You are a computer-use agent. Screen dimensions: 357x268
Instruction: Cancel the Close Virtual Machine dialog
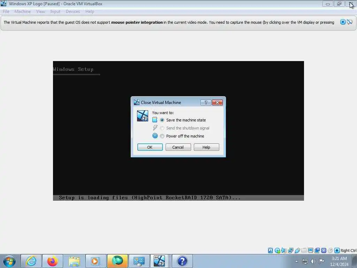pyautogui.click(x=178, y=147)
